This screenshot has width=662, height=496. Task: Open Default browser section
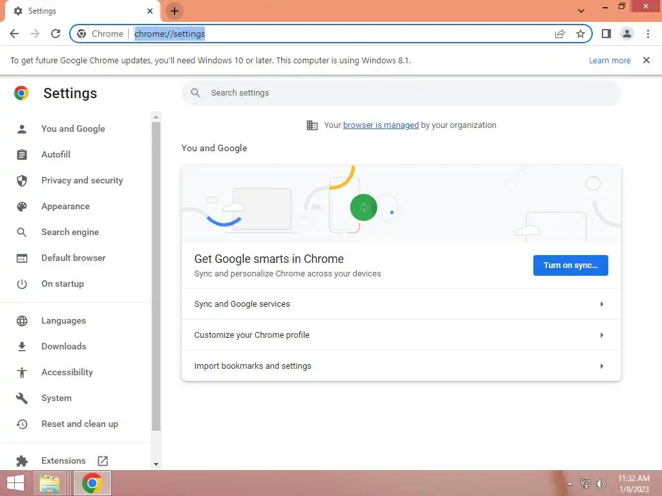click(x=74, y=258)
